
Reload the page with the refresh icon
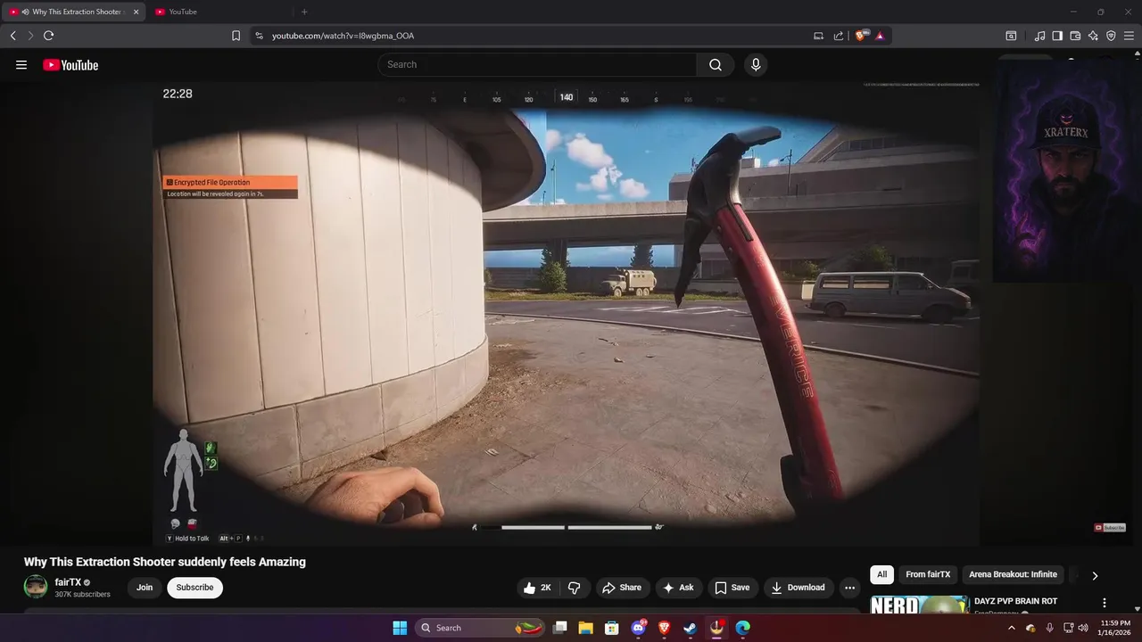(x=48, y=36)
